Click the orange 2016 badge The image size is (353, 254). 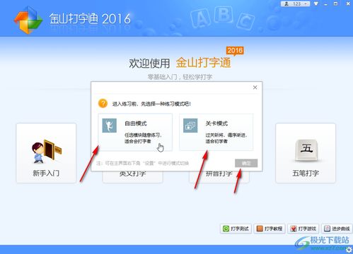point(235,51)
